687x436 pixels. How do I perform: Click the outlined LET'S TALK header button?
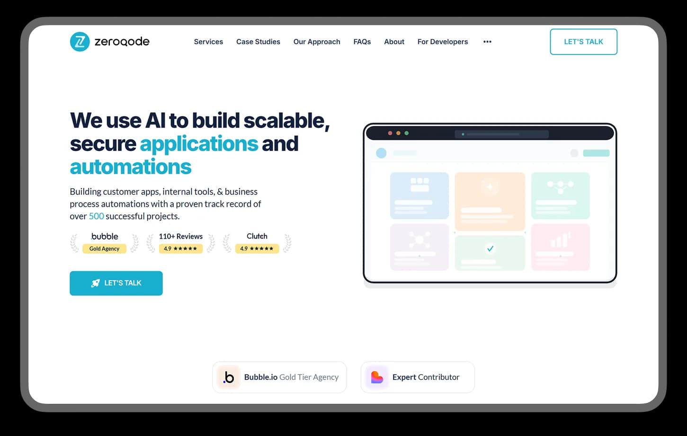point(583,42)
